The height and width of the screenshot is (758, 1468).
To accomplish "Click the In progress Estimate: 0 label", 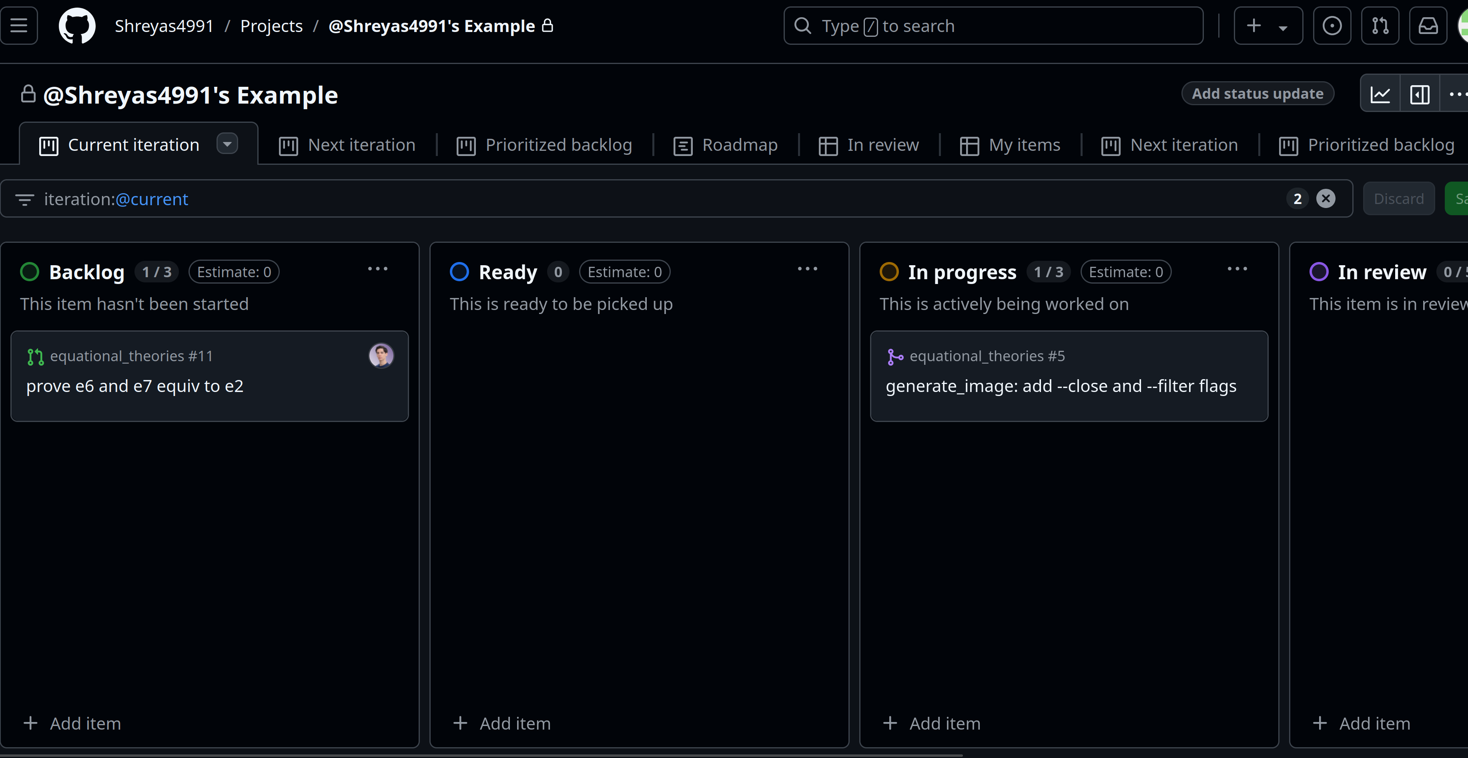I will click(1126, 272).
